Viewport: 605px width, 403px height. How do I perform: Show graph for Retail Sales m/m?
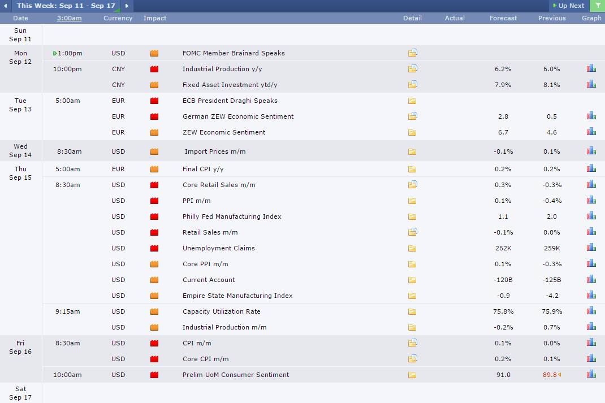coord(591,231)
